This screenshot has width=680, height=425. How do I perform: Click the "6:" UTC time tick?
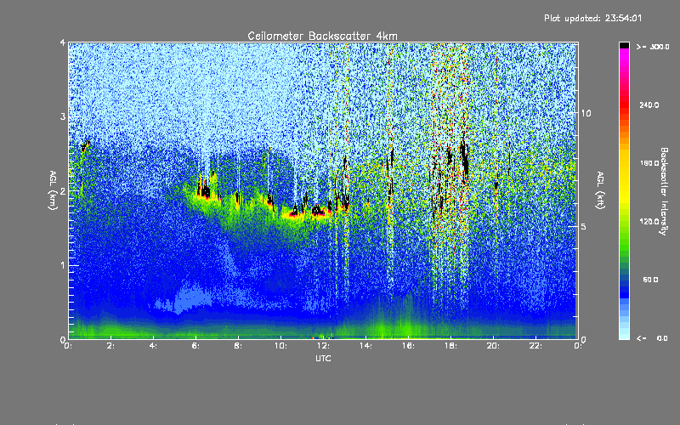pyautogui.click(x=195, y=346)
